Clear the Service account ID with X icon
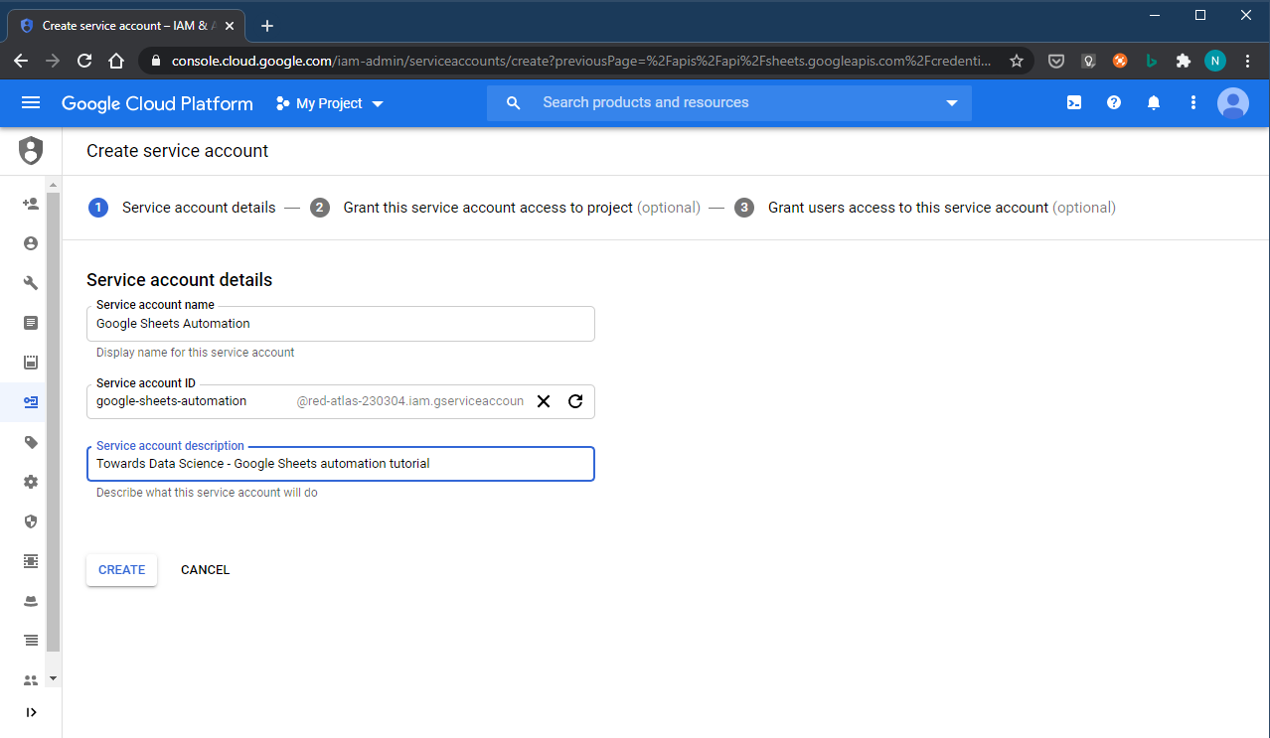The image size is (1270, 738). [544, 401]
